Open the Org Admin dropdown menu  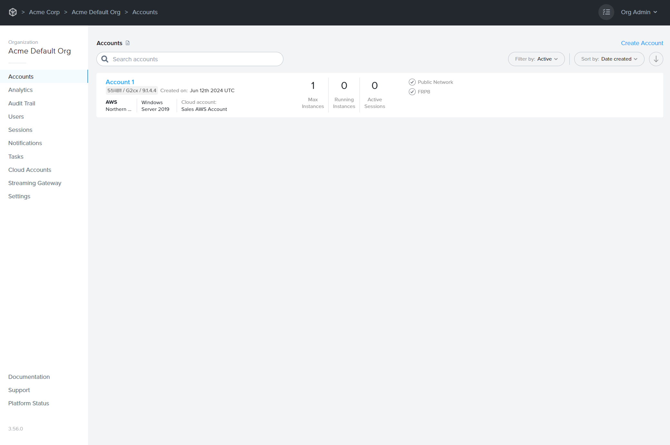(639, 12)
